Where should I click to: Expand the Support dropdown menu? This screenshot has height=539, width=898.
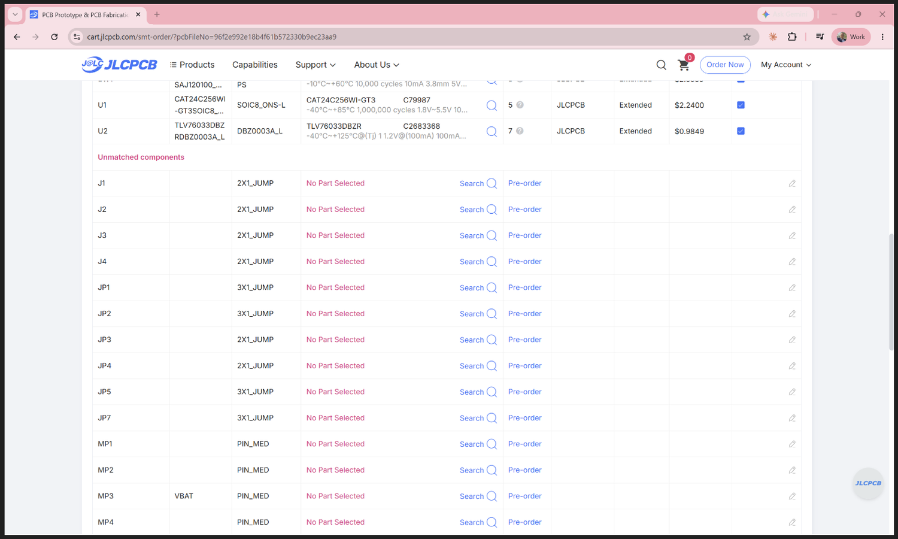tap(315, 65)
